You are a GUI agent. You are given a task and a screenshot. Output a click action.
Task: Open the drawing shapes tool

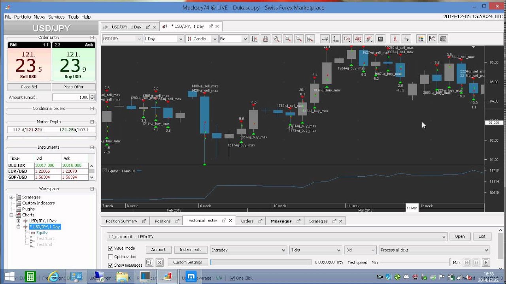[358, 39]
